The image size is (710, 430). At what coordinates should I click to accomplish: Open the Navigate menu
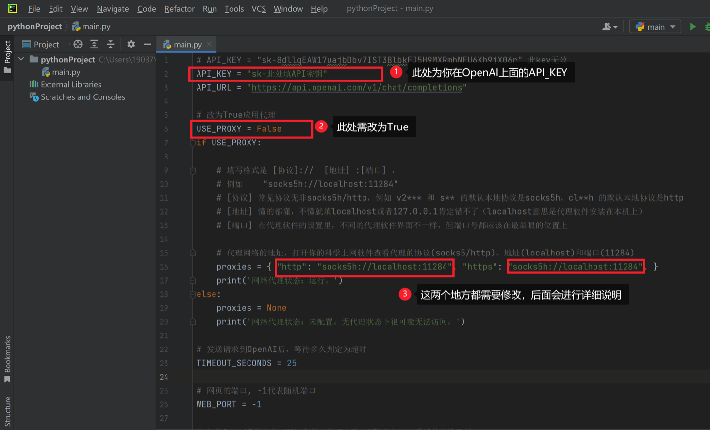(113, 9)
